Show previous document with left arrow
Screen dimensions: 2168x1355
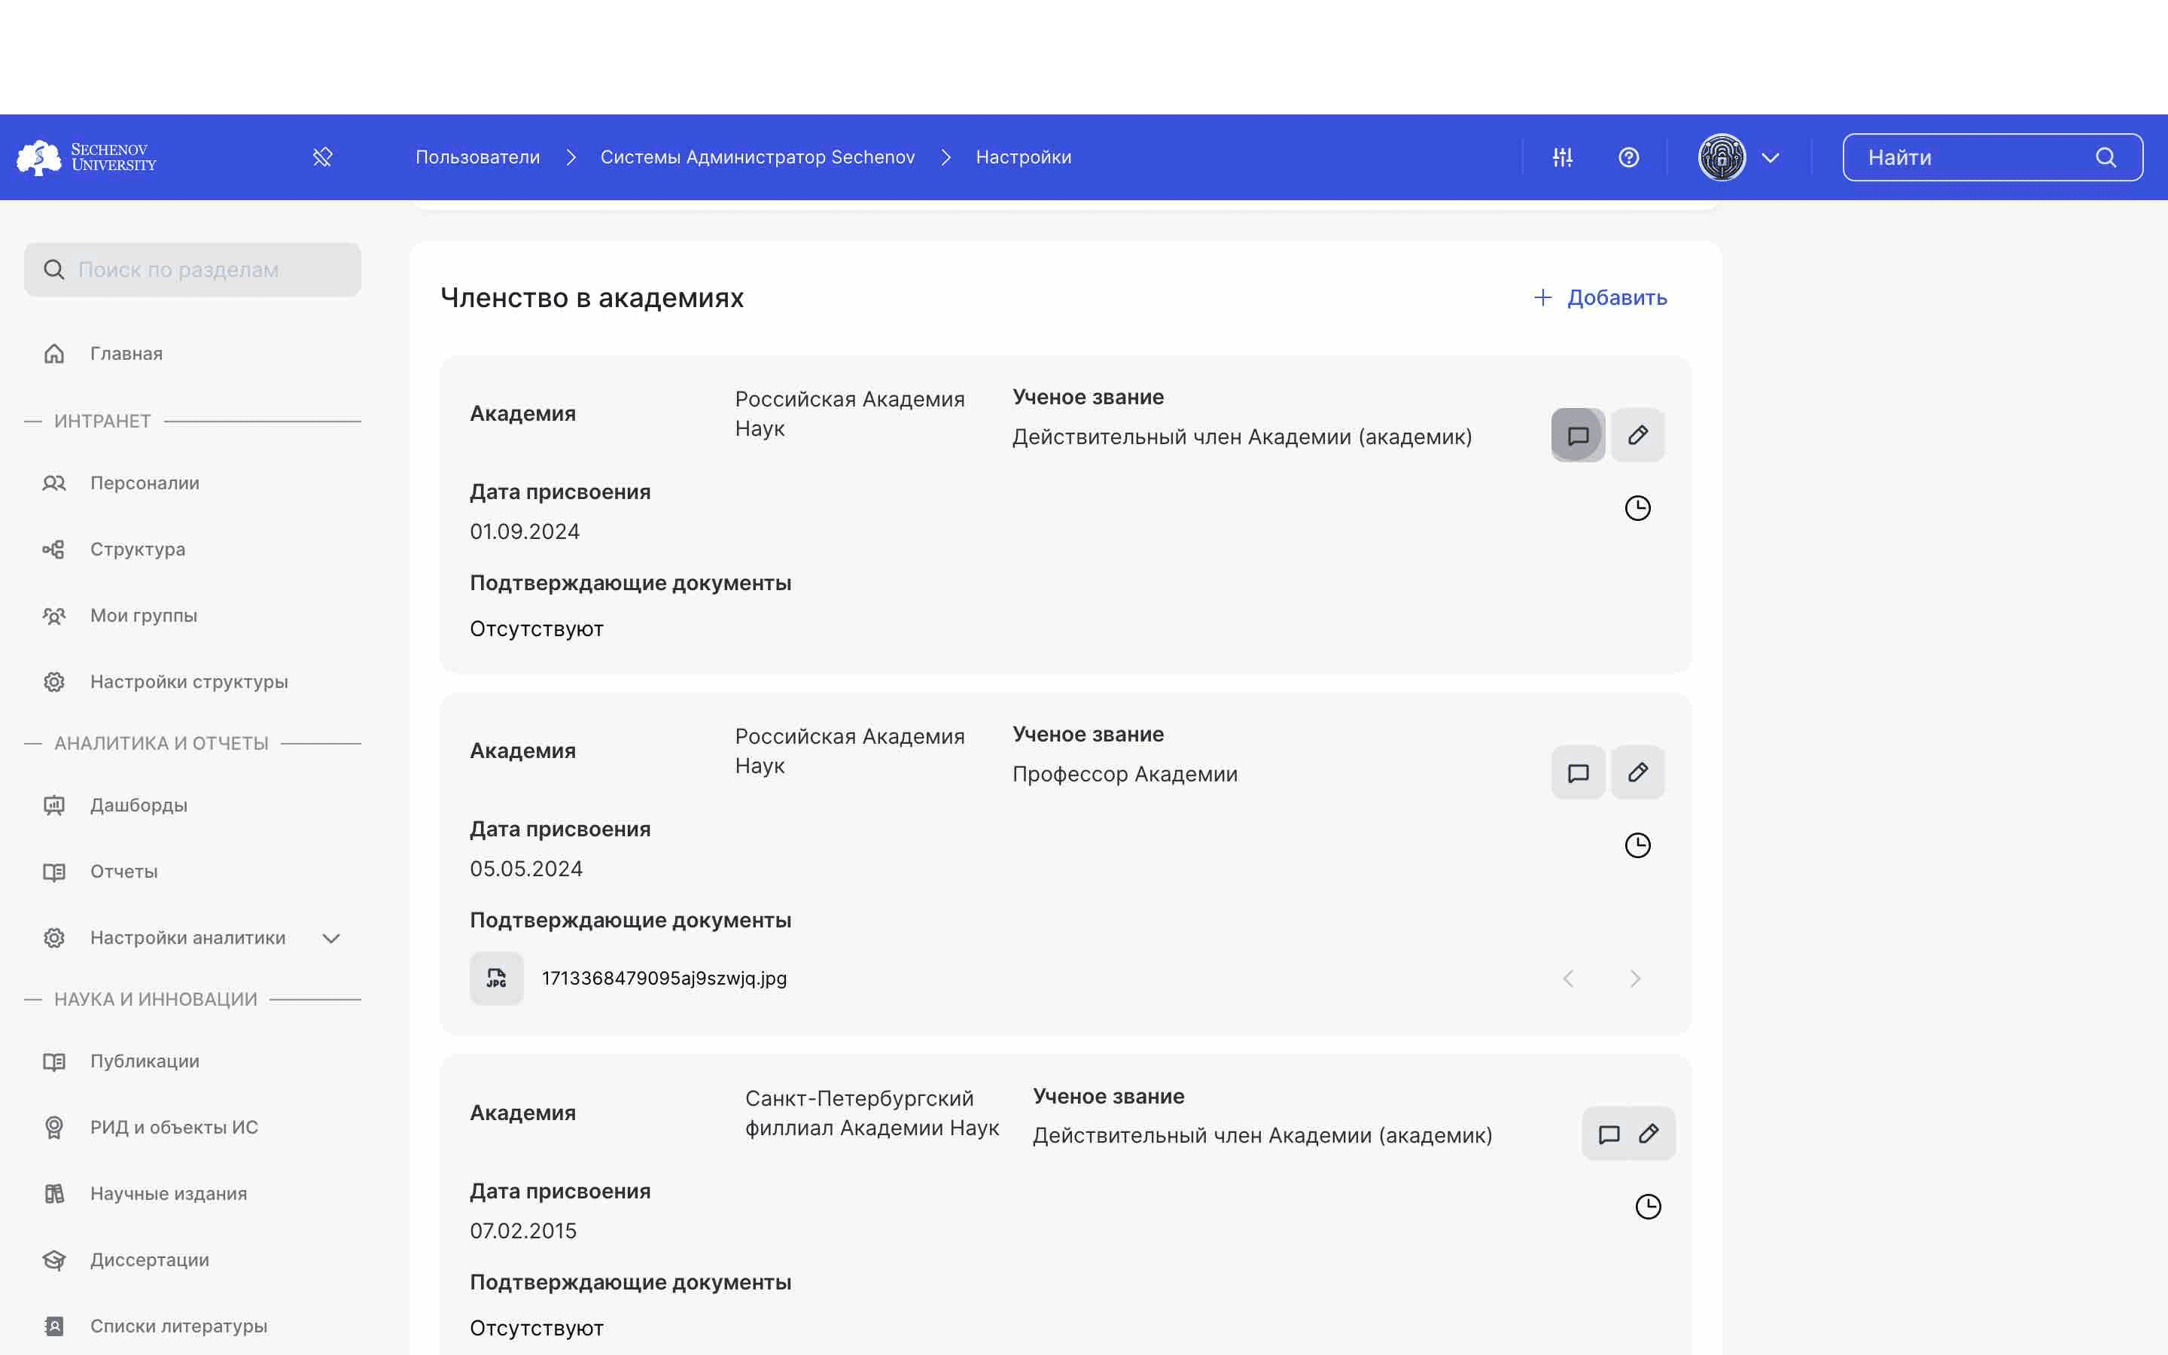point(1569,979)
